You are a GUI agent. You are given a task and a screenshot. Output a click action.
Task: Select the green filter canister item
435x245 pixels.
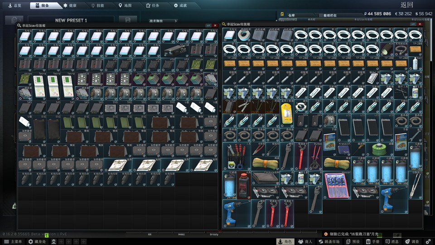click(380, 149)
